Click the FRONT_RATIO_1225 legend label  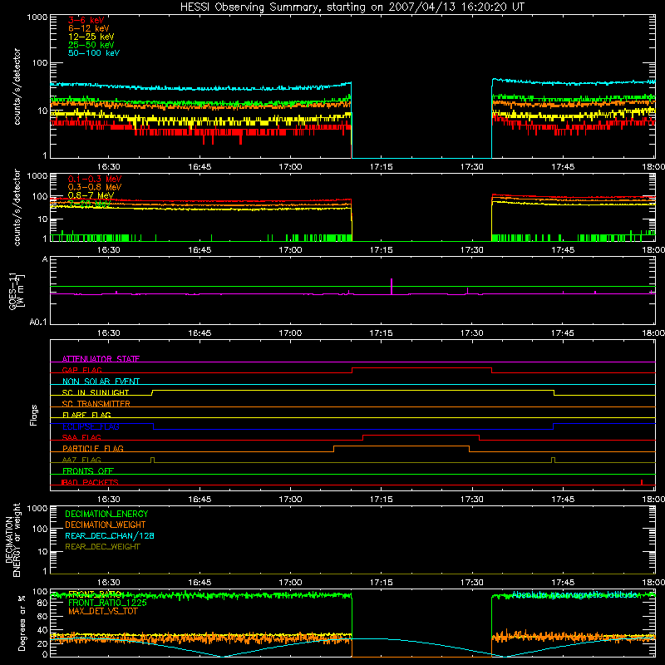(x=107, y=603)
